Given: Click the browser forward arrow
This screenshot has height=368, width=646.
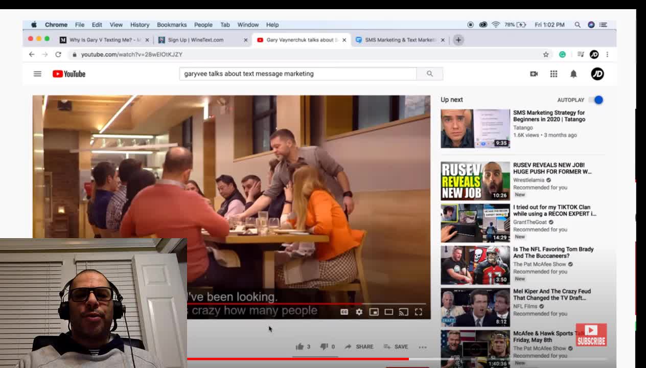Looking at the screenshot, I should pyautogui.click(x=45, y=54).
